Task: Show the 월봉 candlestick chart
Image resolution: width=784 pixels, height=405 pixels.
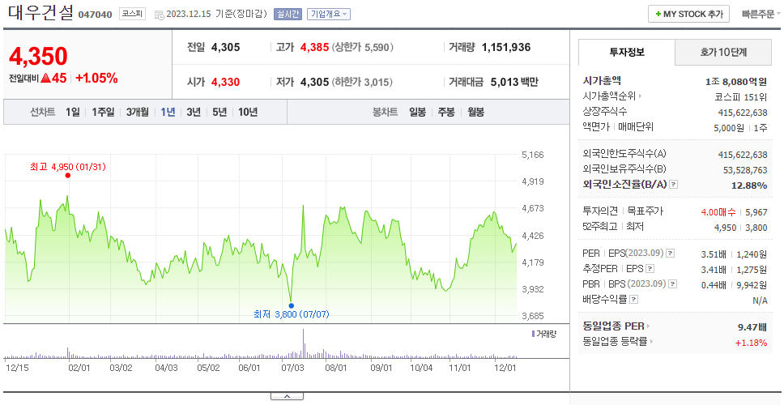Action: 476,112
